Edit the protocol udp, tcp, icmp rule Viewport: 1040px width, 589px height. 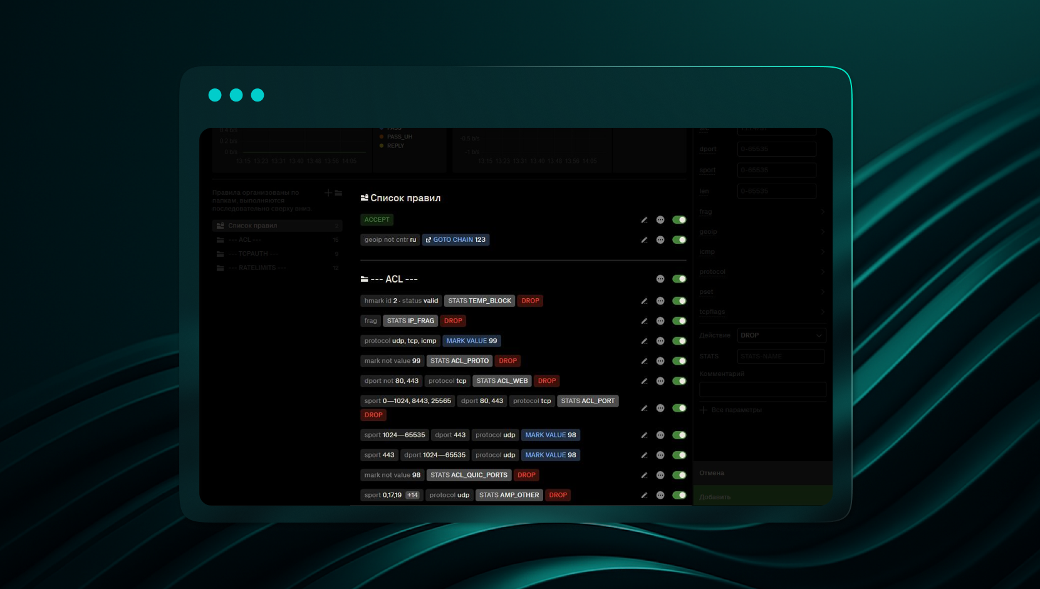click(644, 341)
